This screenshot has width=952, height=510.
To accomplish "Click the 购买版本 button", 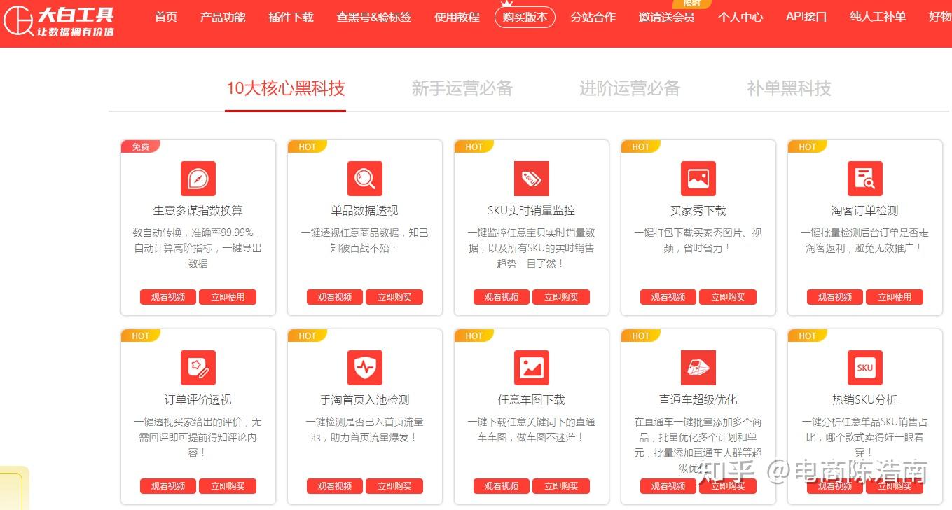I will point(525,18).
